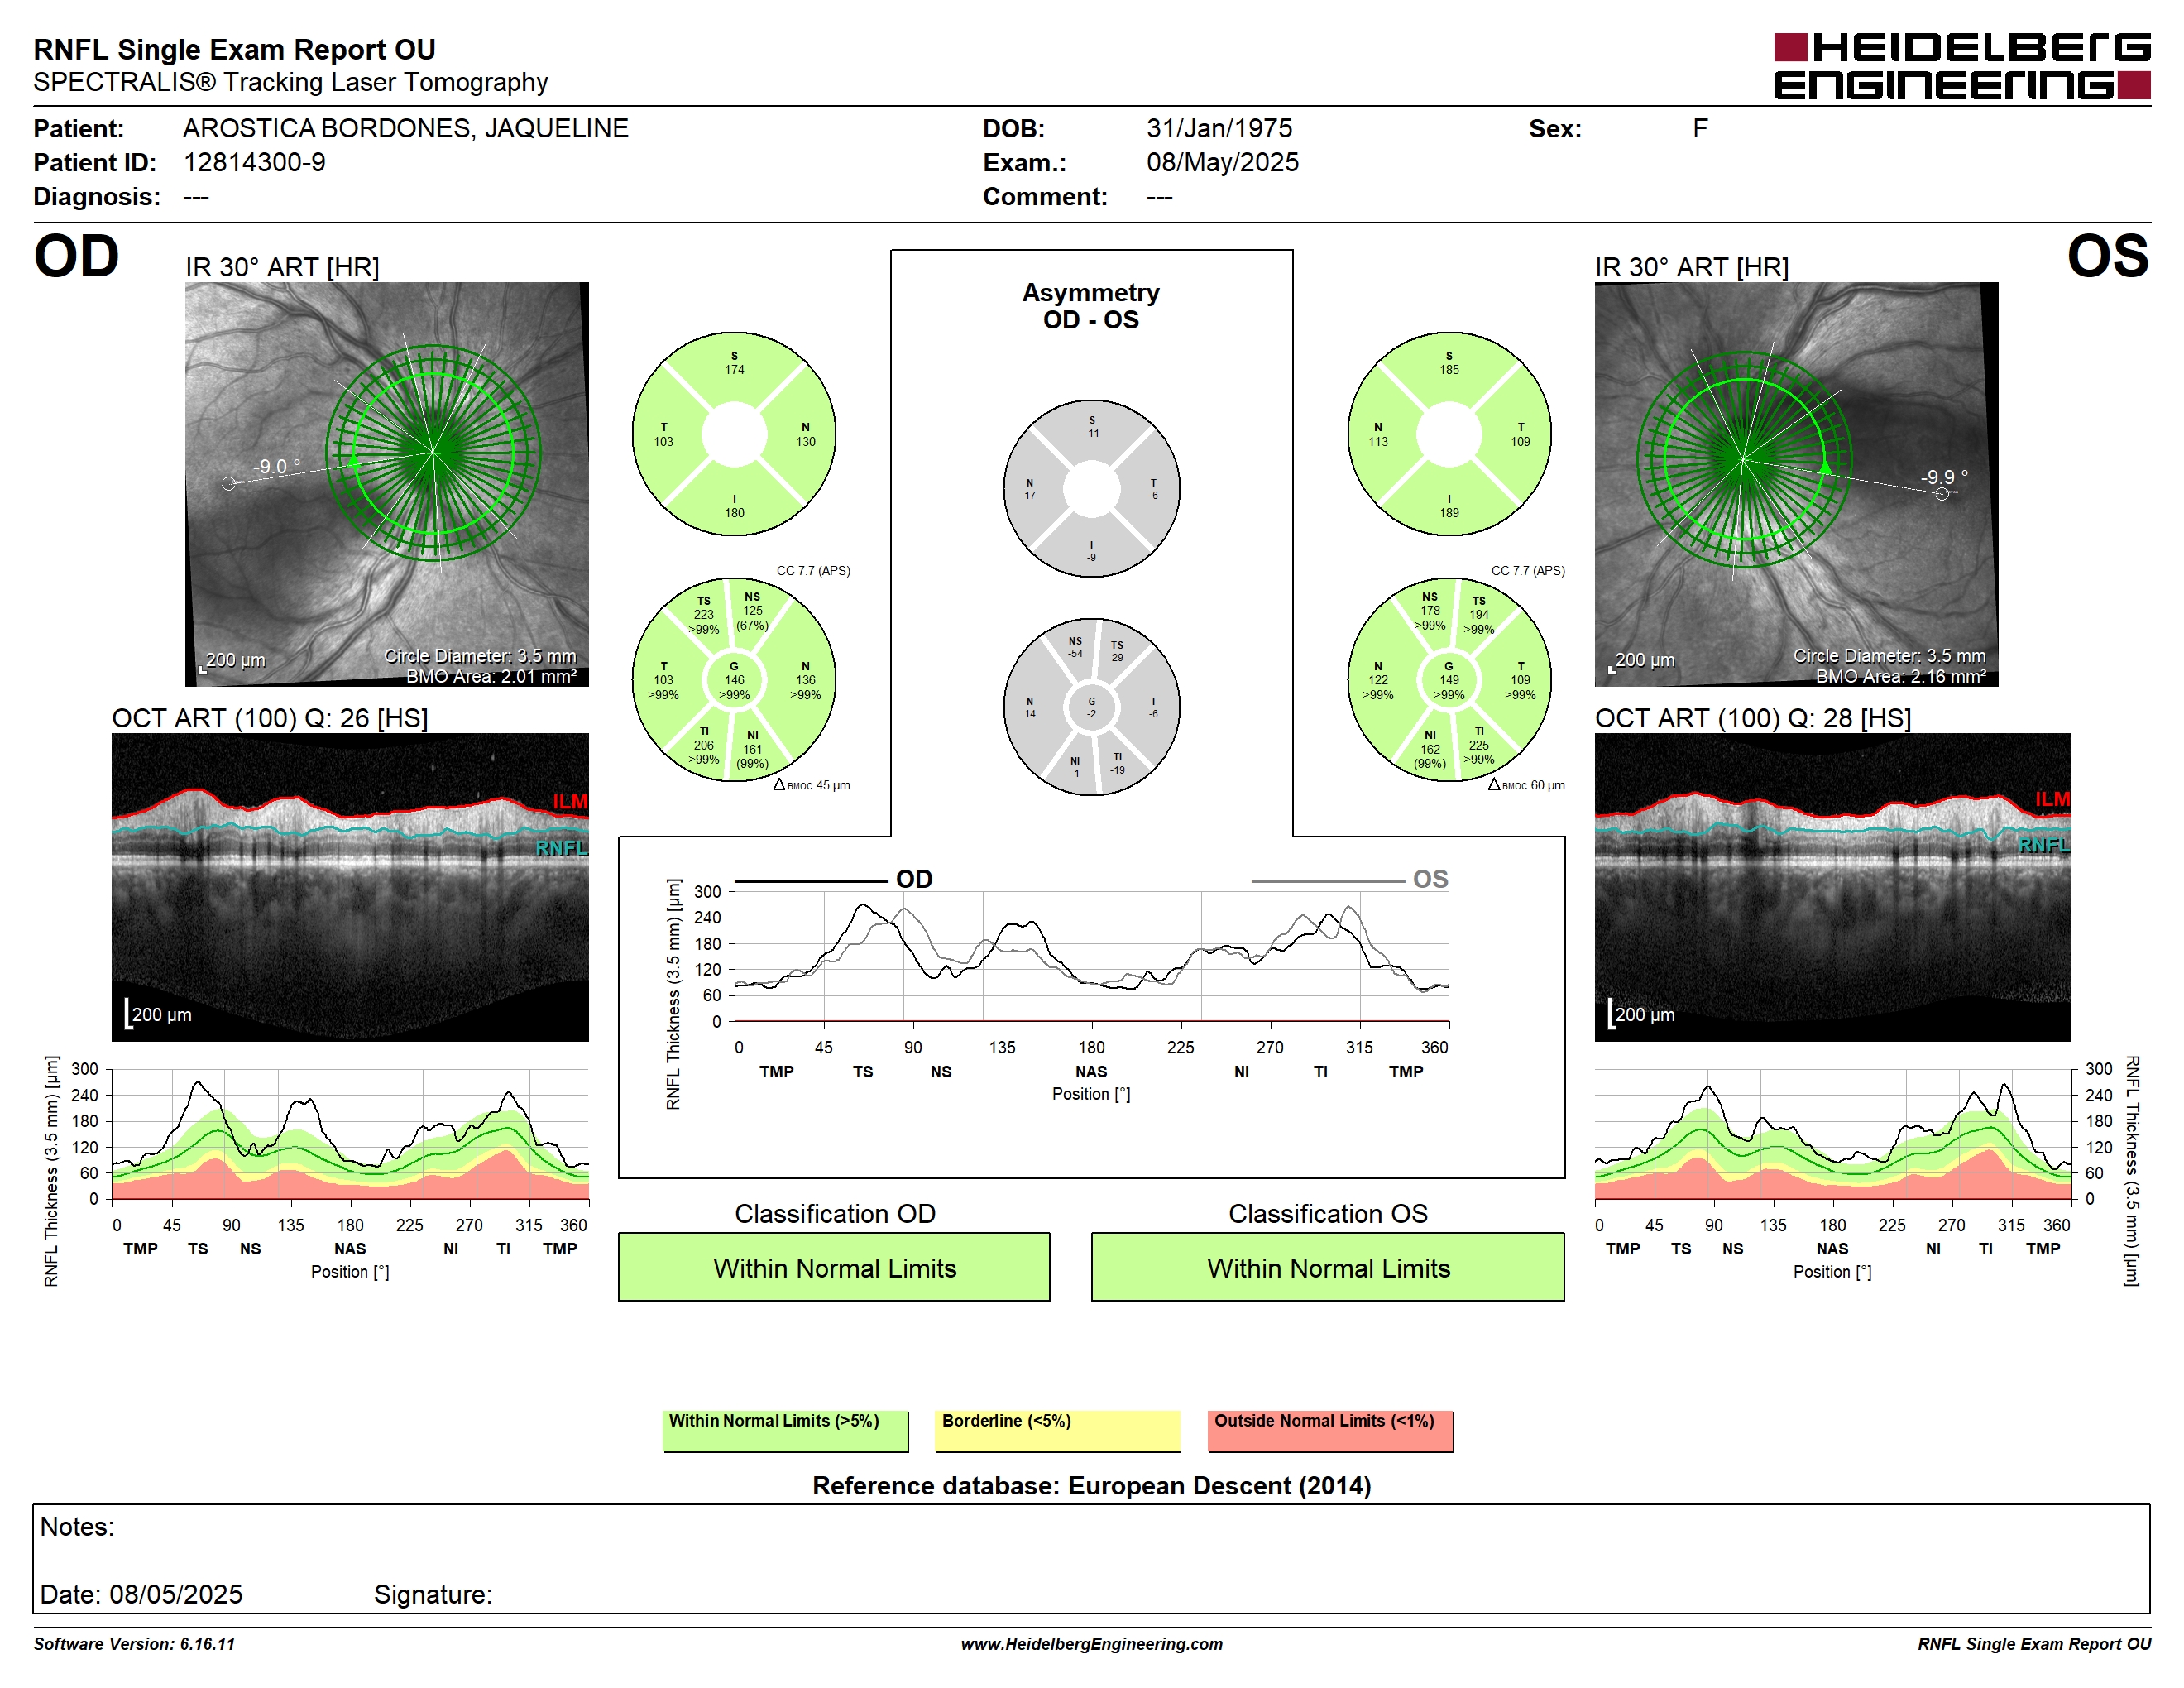Click the OS nasal quadrant value 113
This screenshot has height=1688, width=2184.
[1378, 442]
